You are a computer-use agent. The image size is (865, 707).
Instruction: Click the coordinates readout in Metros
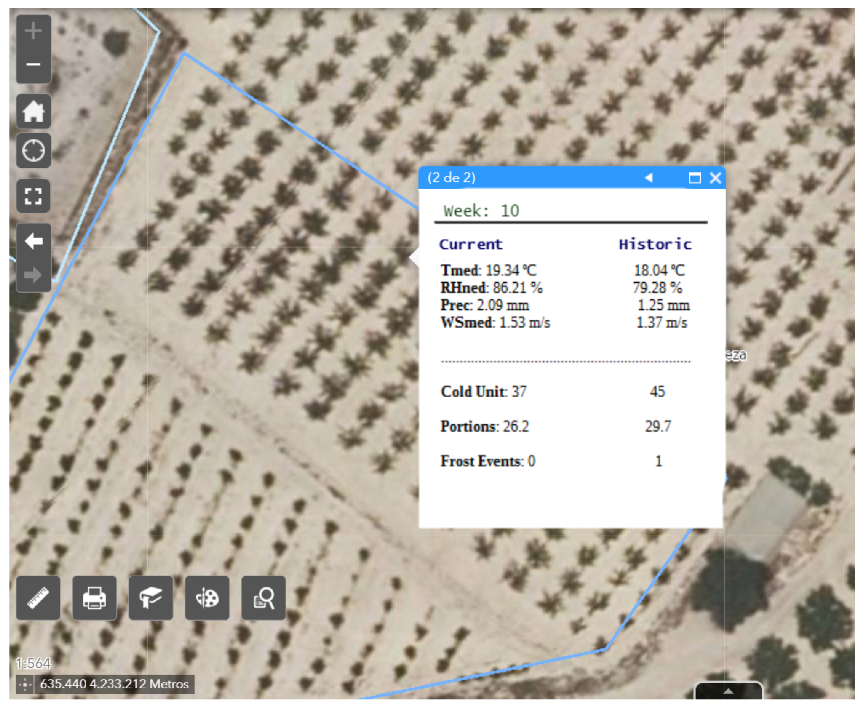tap(114, 684)
